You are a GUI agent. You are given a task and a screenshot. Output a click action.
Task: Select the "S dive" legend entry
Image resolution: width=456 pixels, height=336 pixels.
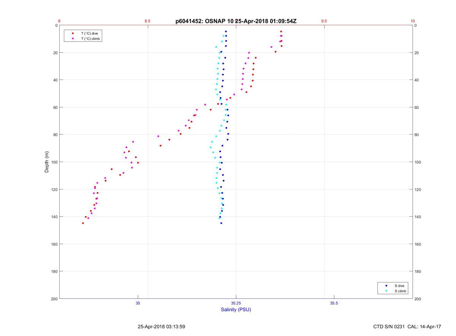[x=400, y=286]
